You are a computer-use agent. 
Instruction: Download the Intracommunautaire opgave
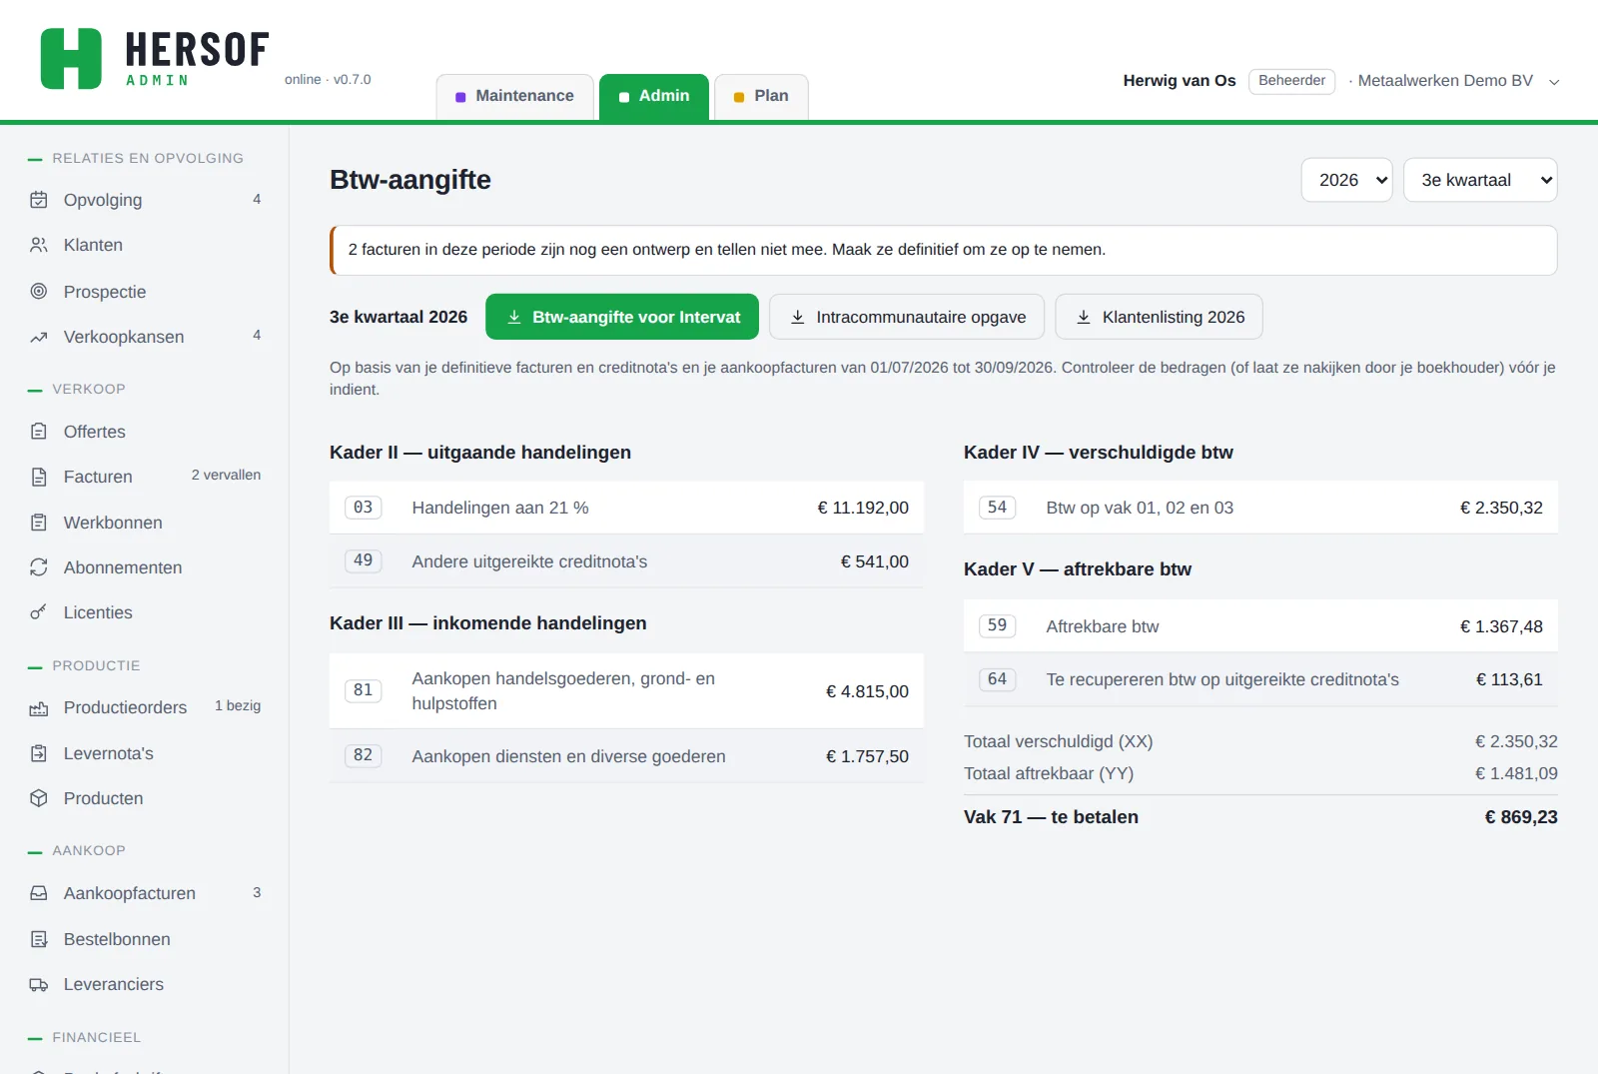tap(907, 317)
